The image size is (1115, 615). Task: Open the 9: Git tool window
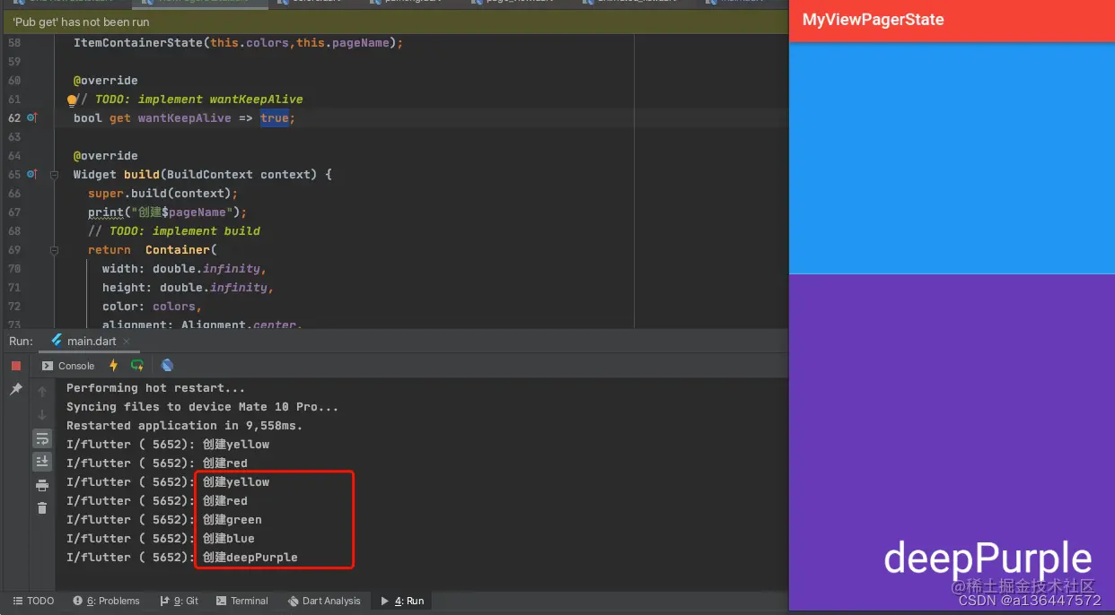tap(180, 601)
